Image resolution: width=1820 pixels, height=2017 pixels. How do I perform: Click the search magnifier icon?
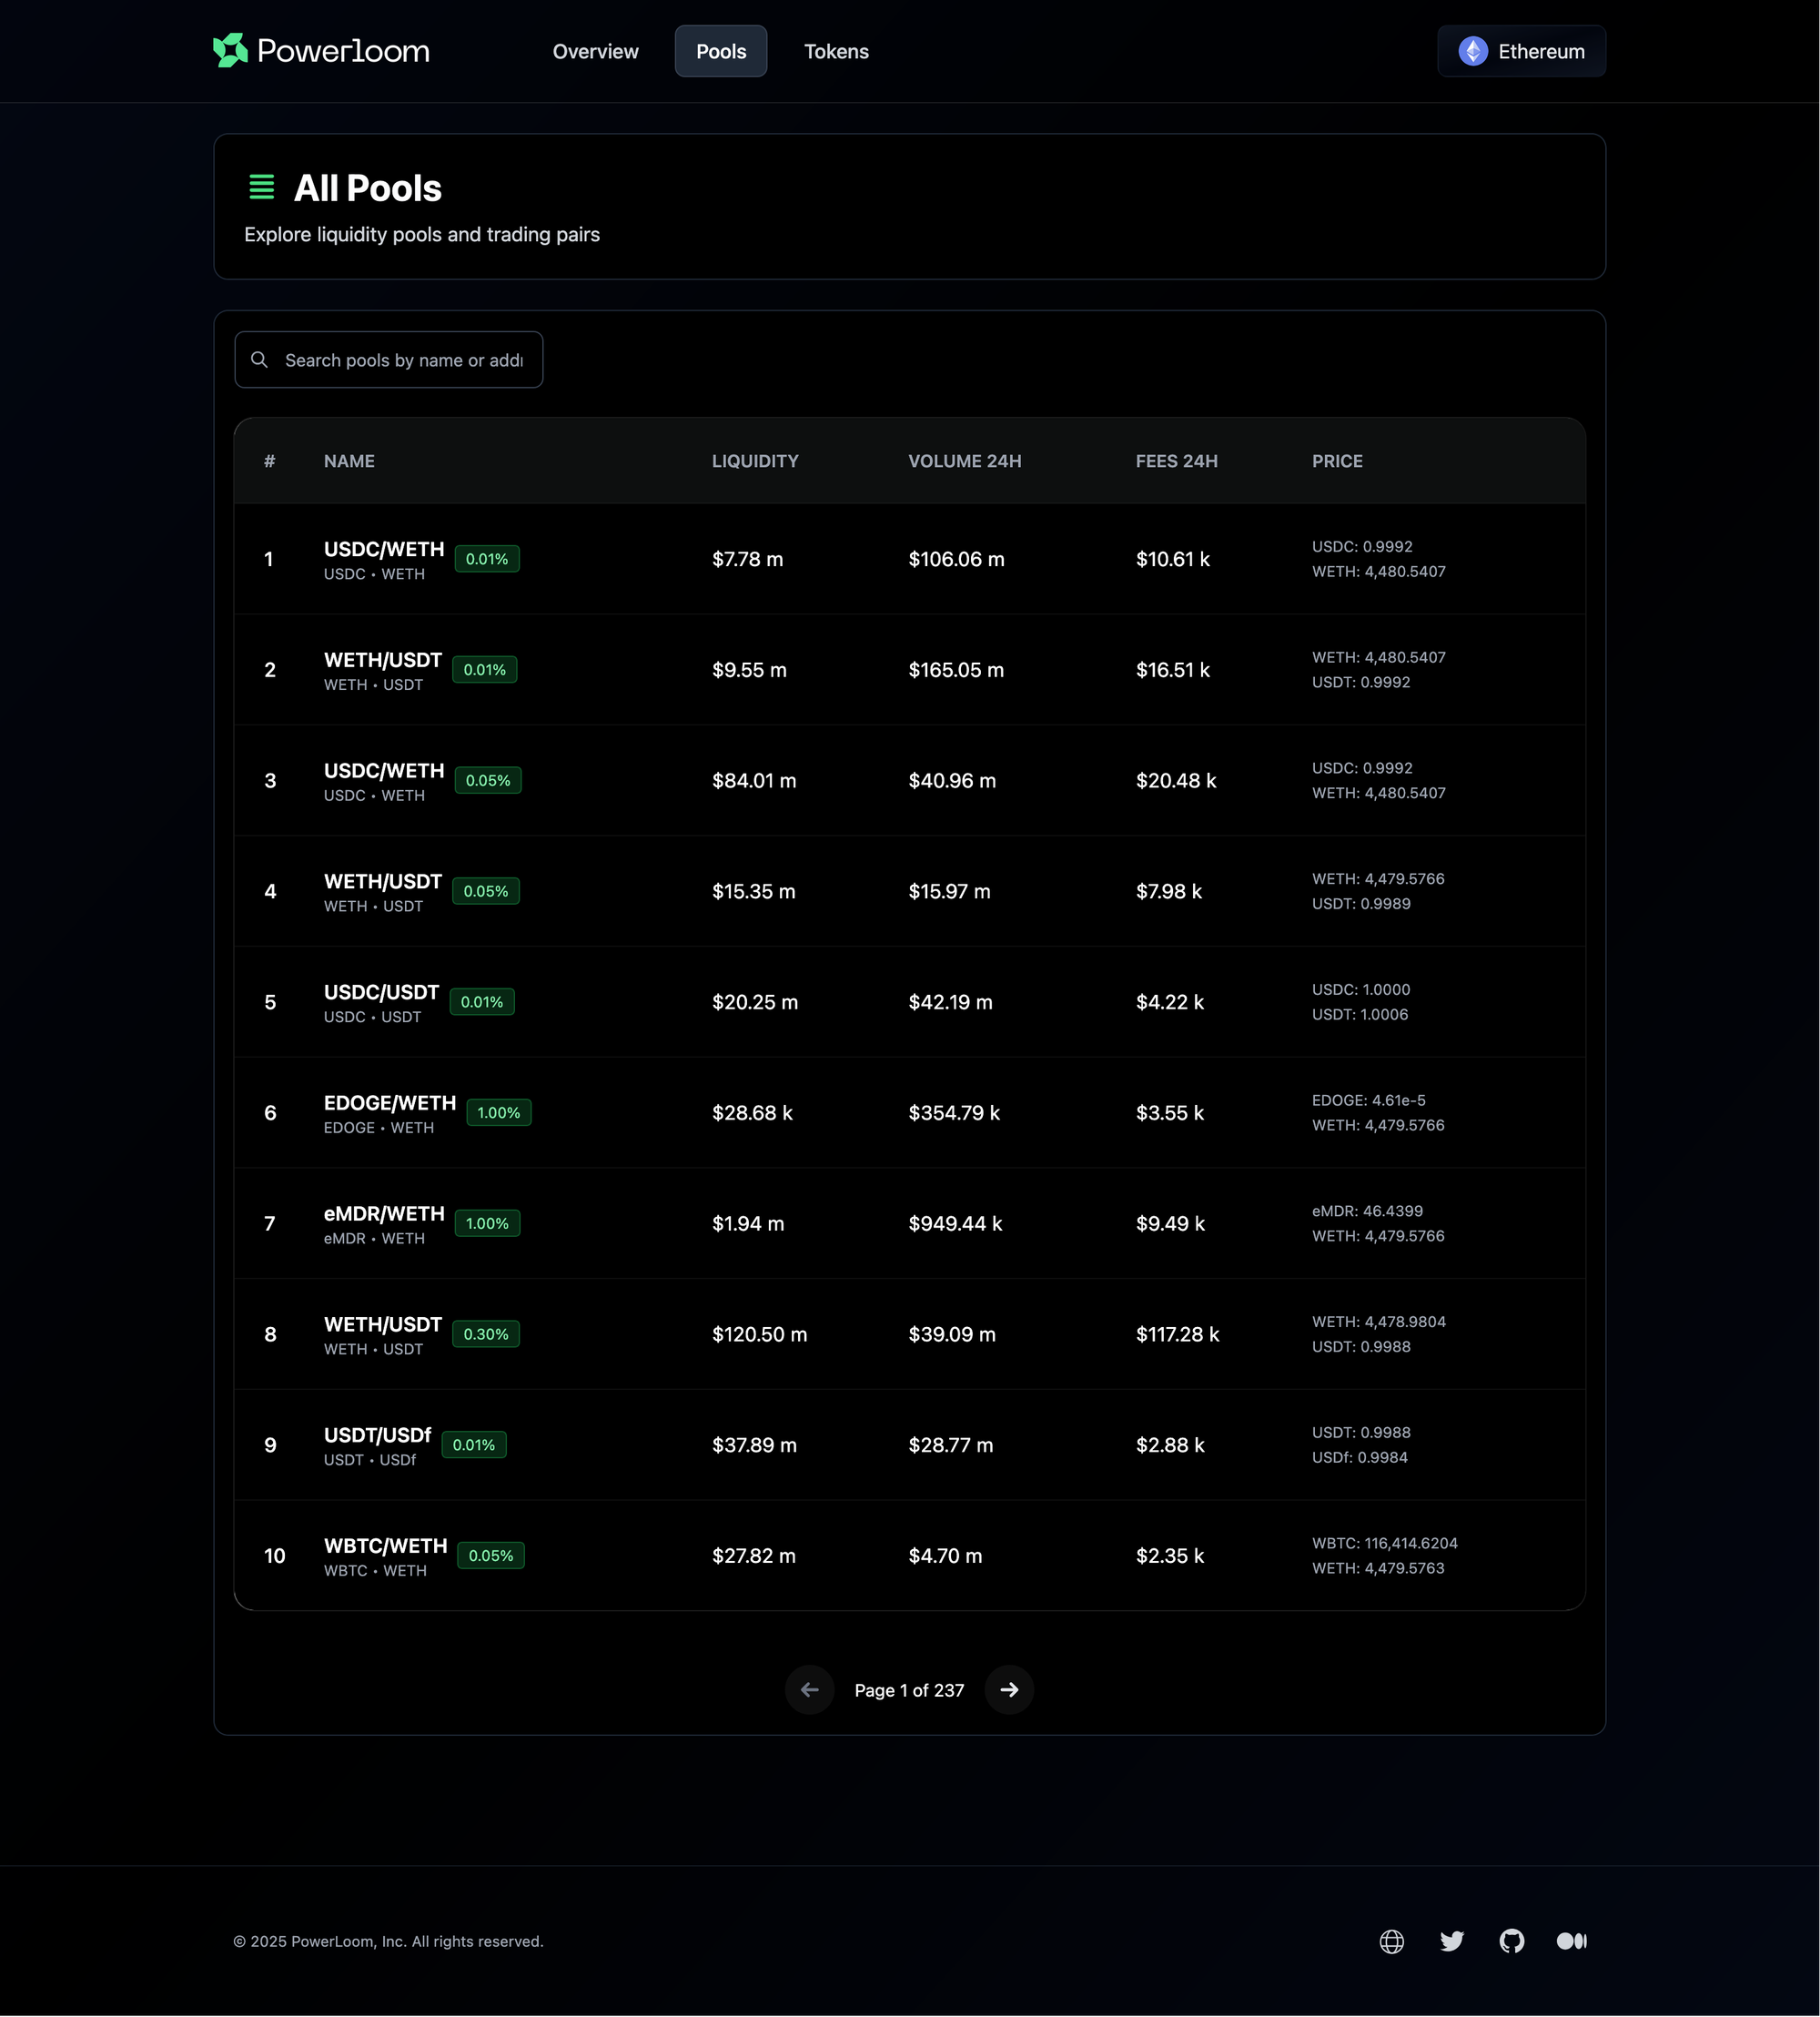[259, 360]
